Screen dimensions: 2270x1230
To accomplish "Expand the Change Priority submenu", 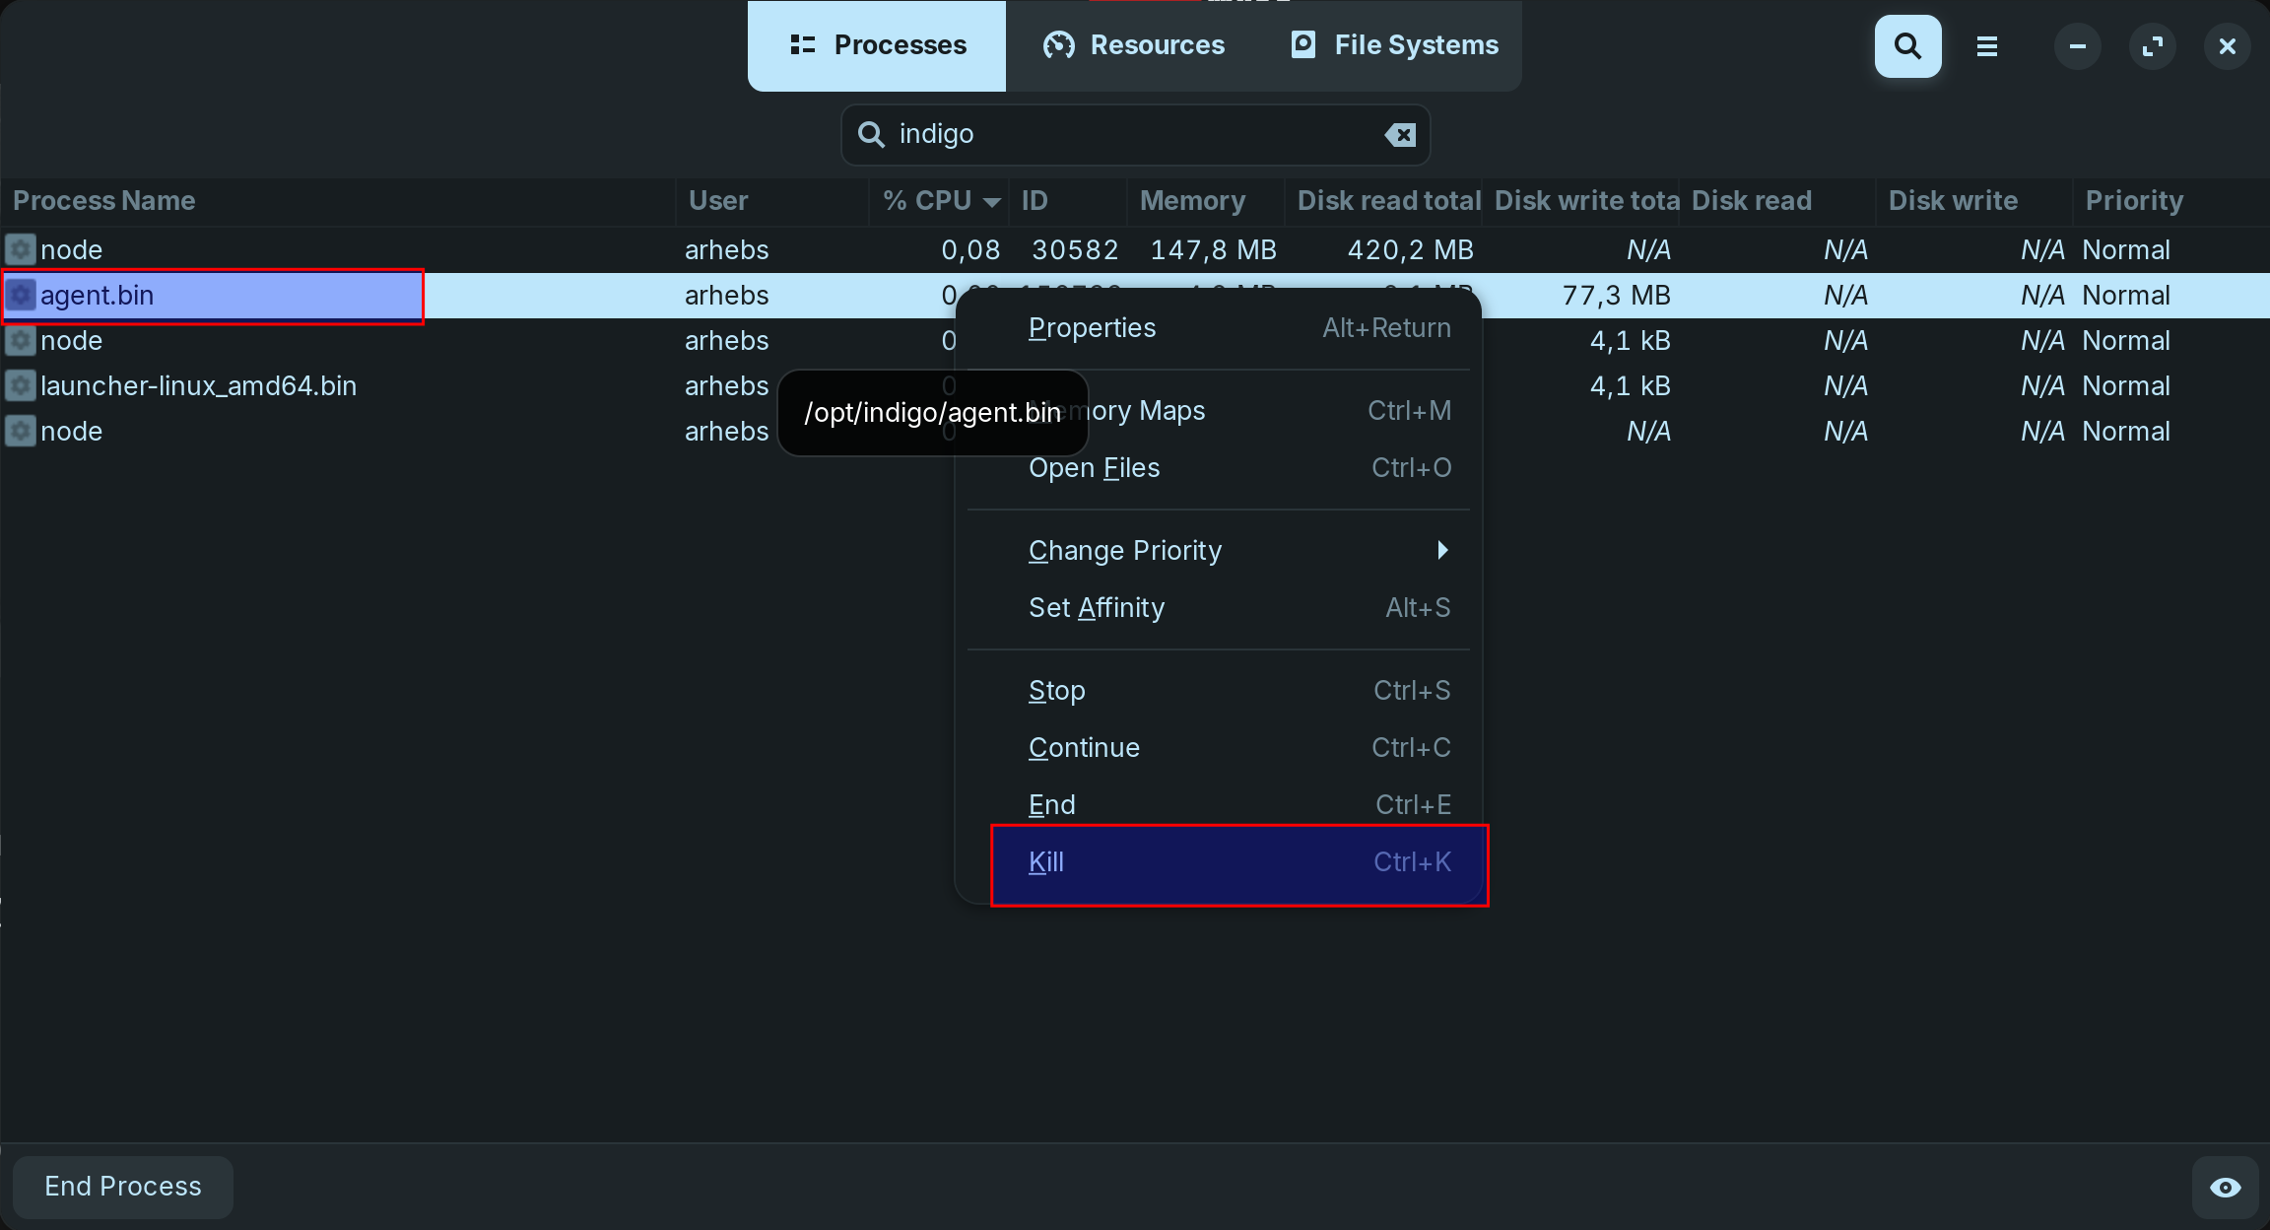I will [1219, 551].
